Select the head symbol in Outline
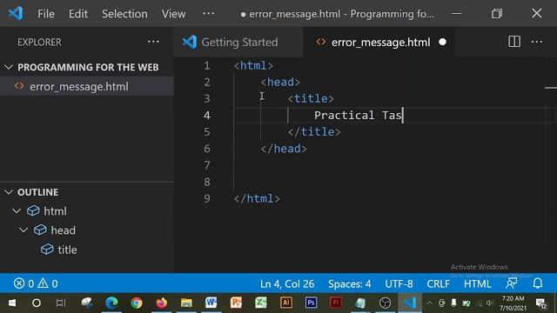The image size is (557, 313). click(x=63, y=230)
